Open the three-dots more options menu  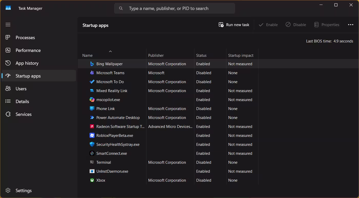point(351,25)
